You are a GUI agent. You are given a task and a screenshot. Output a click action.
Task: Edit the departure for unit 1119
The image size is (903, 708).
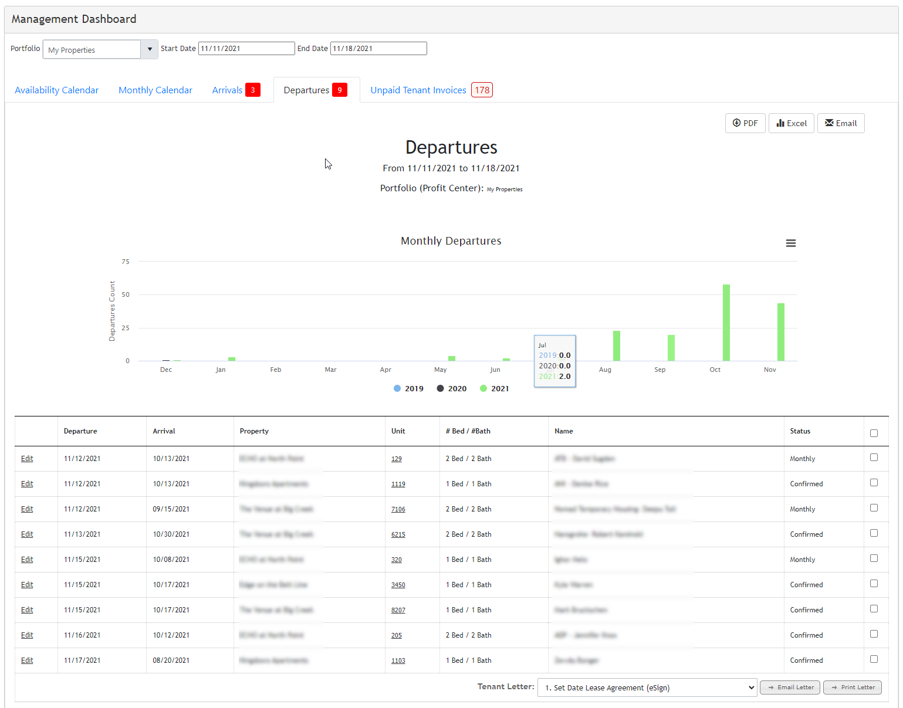click(x=27, y=484)
